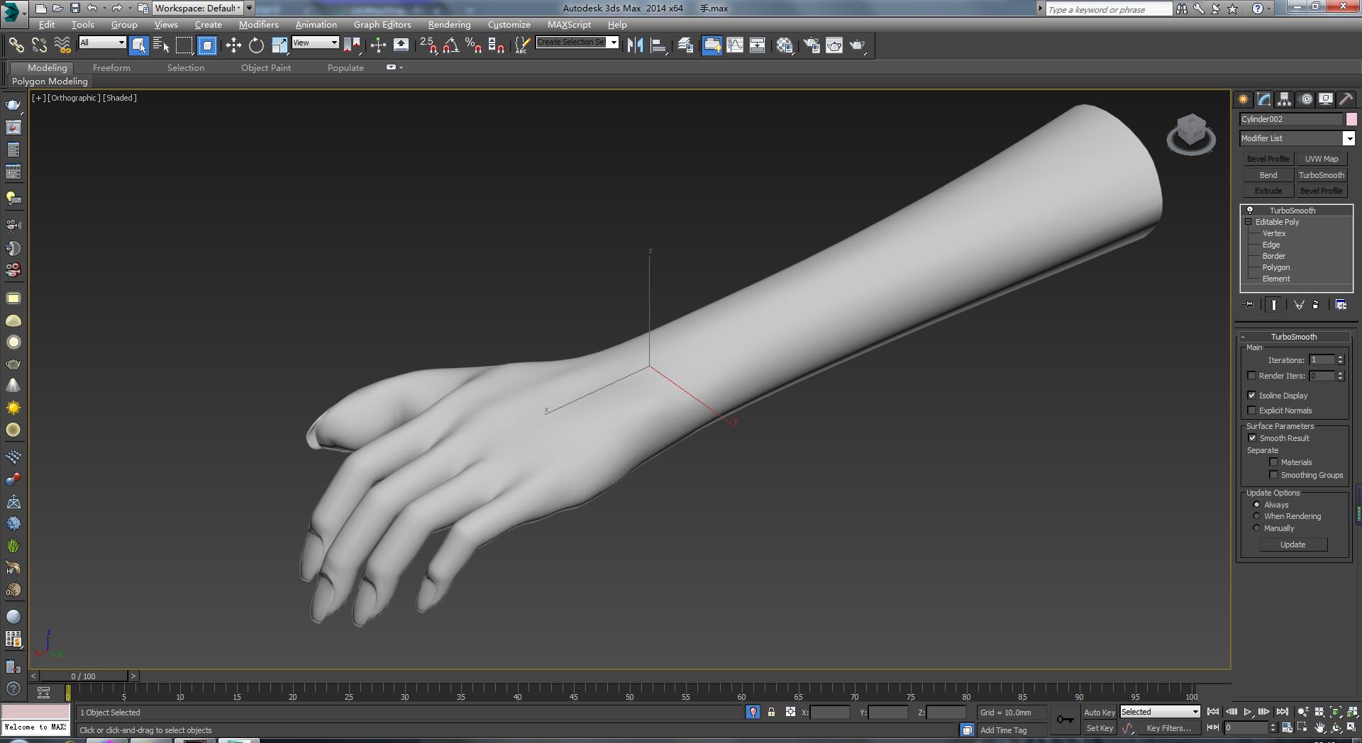The height and width of the screenshot is (743, 1362).
Task: Click the Select by Name icon
Action: (161, 45)
